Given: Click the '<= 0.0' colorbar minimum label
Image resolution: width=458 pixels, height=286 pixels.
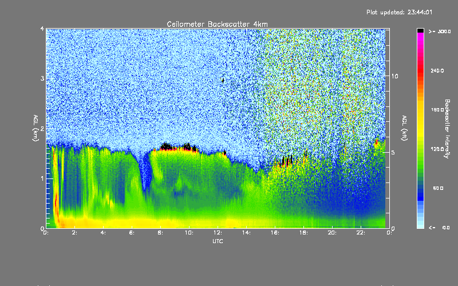Looking at the screenshot, I should click(440, 228).
